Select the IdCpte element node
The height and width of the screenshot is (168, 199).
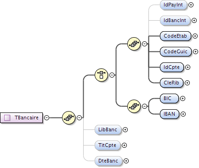[172, 67]
